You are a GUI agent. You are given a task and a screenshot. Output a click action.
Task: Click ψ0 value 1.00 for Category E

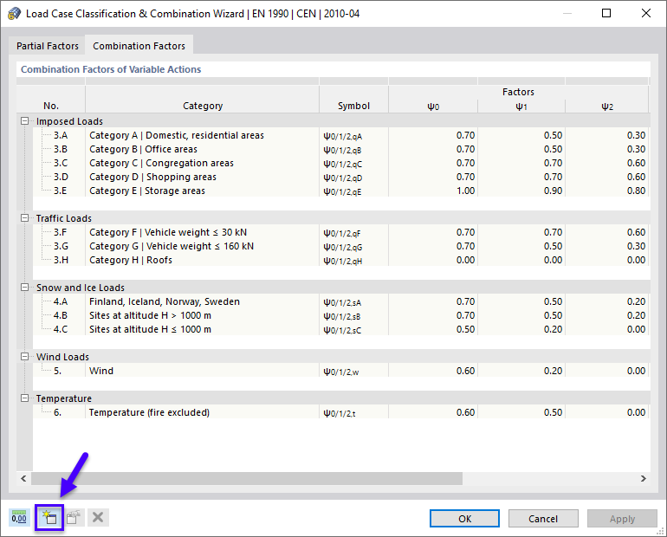[x=433, y=191]
